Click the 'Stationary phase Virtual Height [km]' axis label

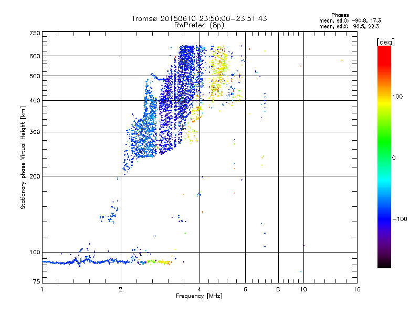click(x=23, y=158)
